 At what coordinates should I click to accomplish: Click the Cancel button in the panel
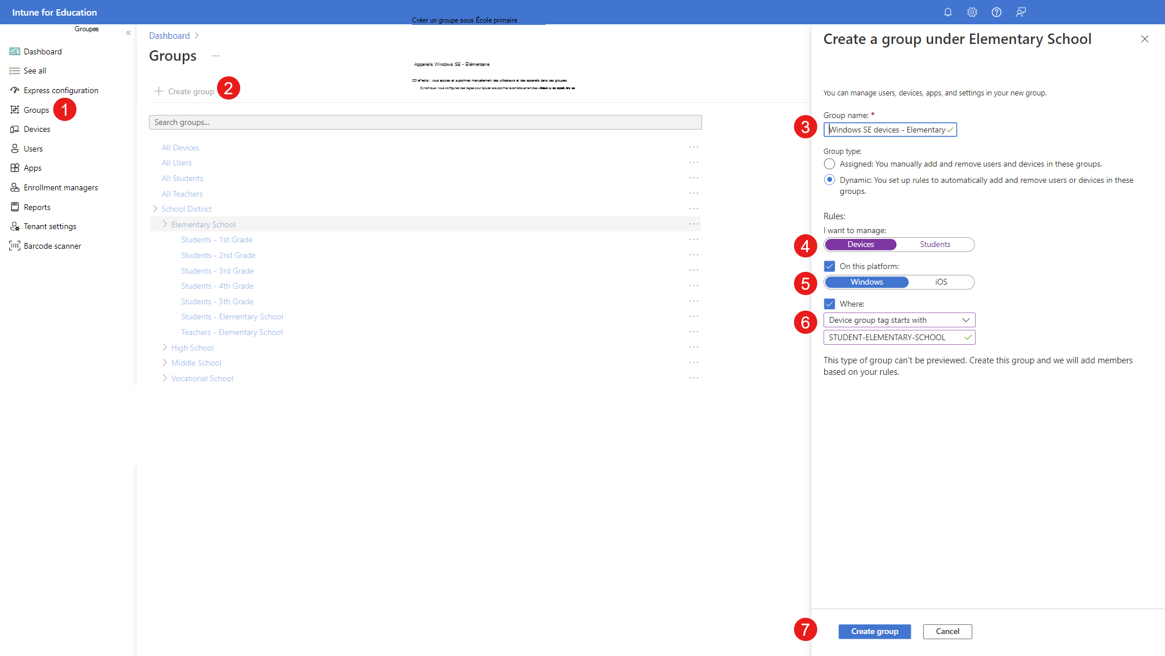click(947, 631)
